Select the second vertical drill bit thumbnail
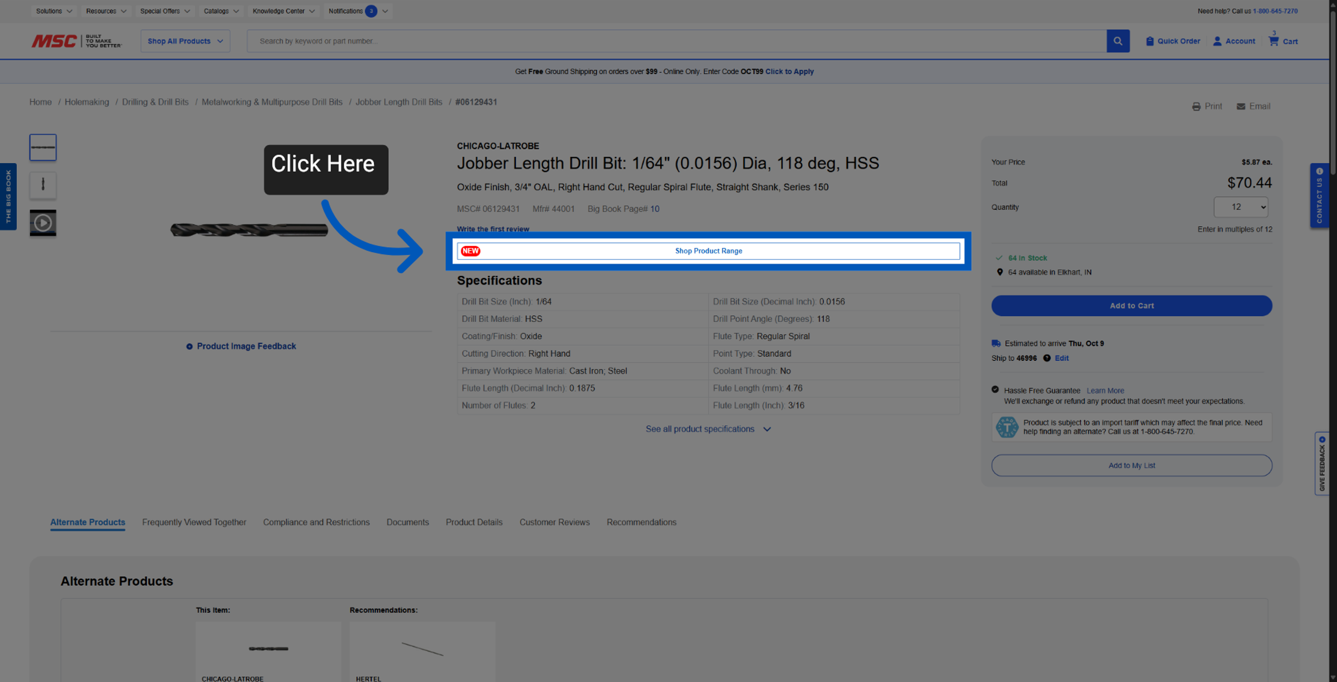This screenshot has height=682, width=1337. click(43, 185)
